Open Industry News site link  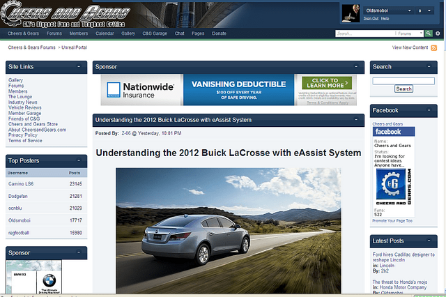tap(23, 102)
